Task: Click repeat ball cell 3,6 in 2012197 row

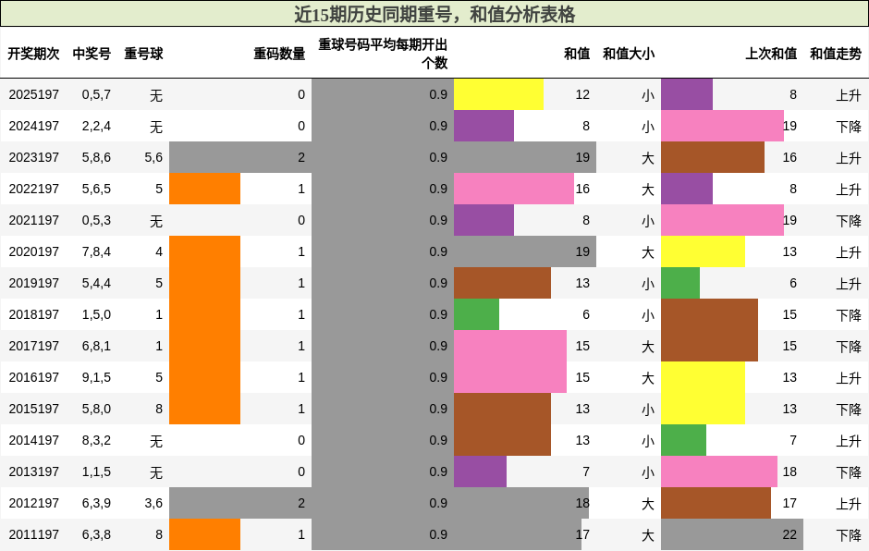Action: pyautogui.click(x=153, y=503)
